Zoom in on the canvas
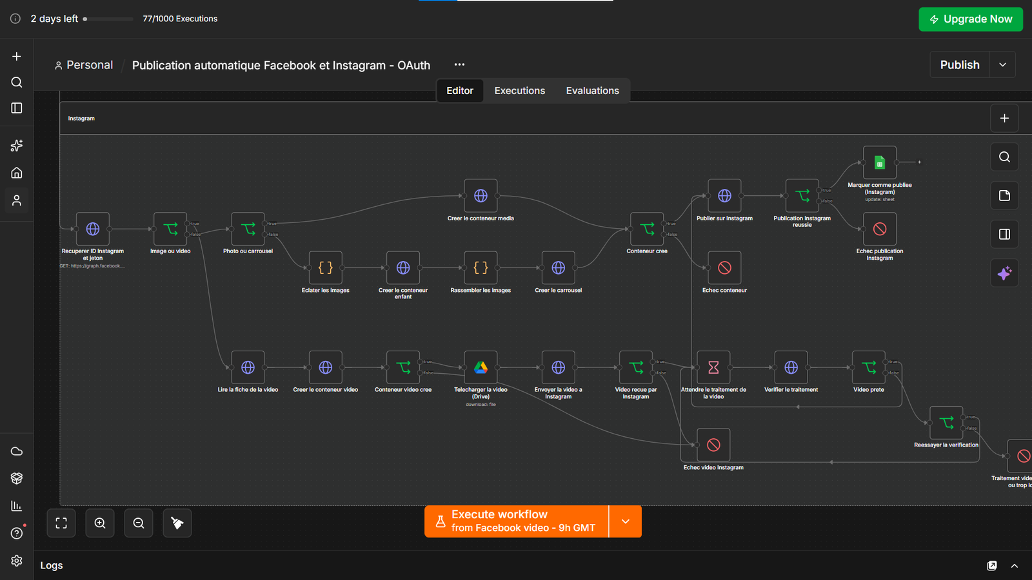The height and width of the screenshot is (580, 1032). tap(100, 523)
